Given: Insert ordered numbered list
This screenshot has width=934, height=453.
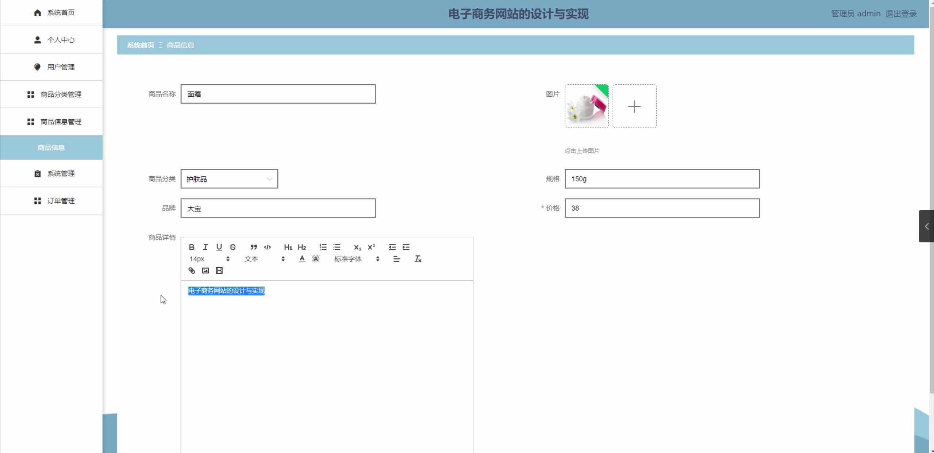Looking at the screenshot, I should (323, 247).
